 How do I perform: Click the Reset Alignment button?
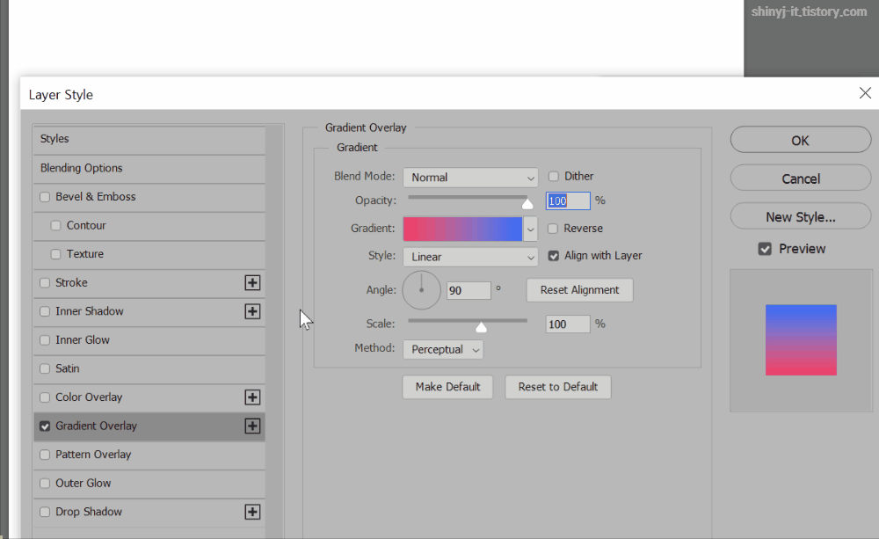[579, 290]
